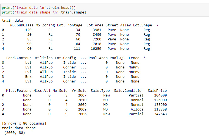Select the 'Yr.Sold' column header
This screenshot has width=209, height=138.
[x=79, y=91]
